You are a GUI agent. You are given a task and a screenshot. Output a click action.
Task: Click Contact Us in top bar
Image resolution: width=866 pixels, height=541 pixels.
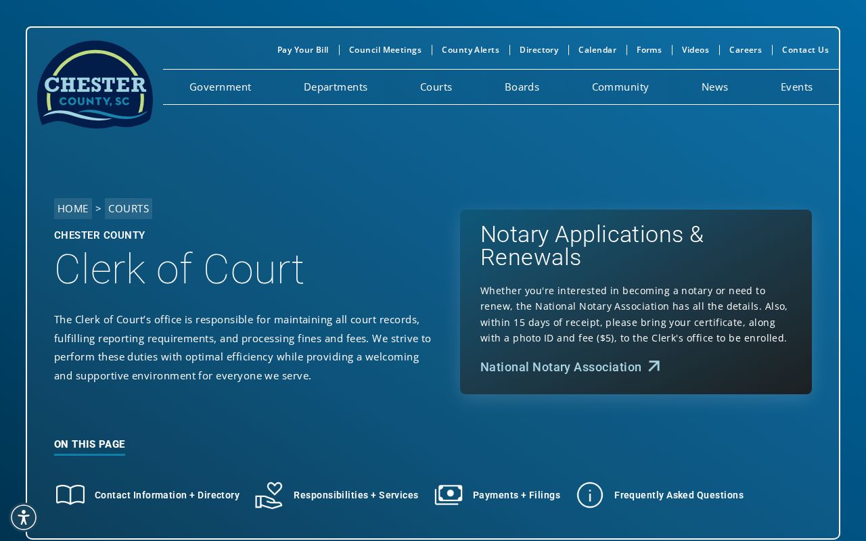click(x=805, y=50)
